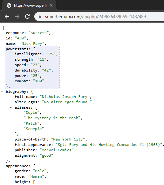This screenshot has width=164, height=185.
Task: Click the publisher value "Marvel Comics"
Action: click(57, 150)
